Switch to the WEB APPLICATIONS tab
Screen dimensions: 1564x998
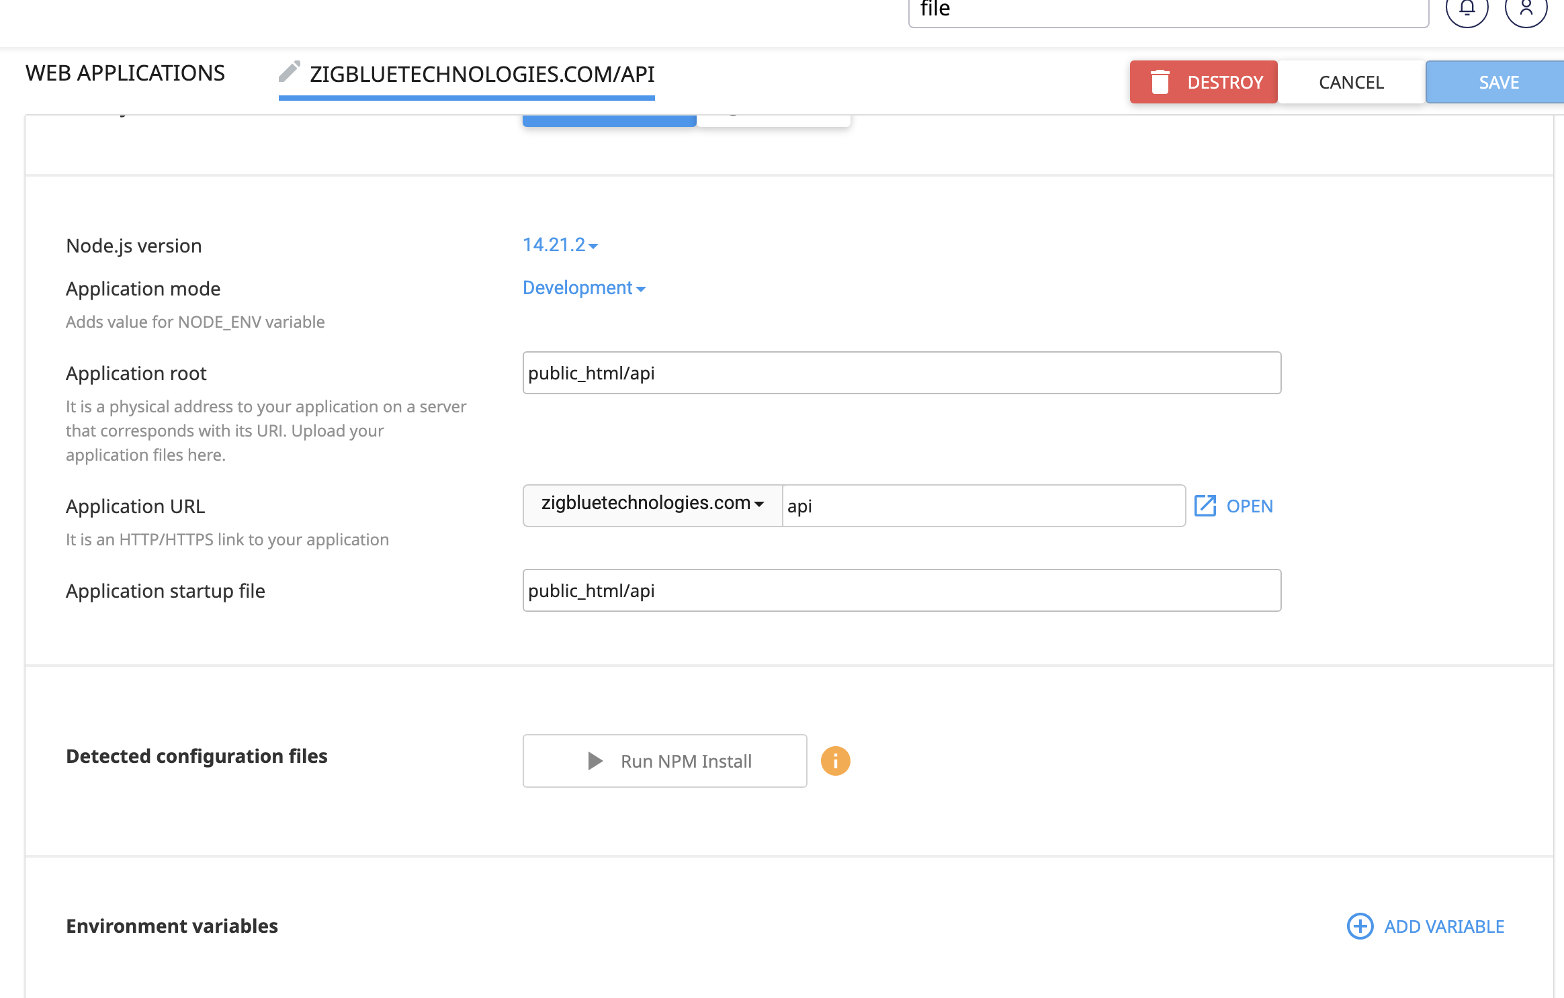coord(125,73)
